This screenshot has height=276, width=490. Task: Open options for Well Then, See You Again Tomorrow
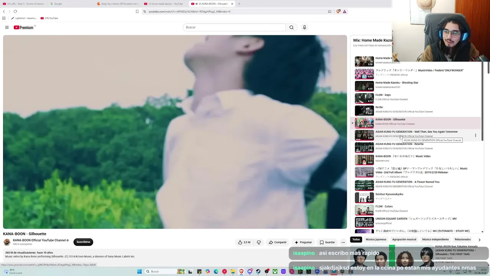[475, 135]
